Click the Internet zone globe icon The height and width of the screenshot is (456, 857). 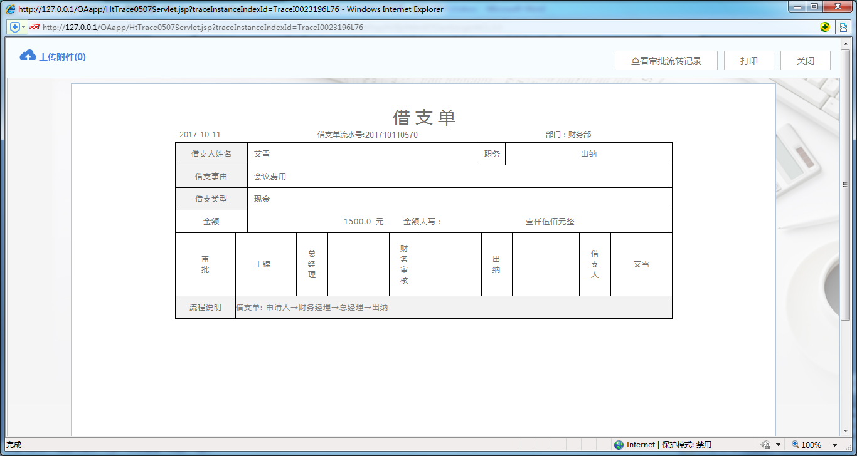[x=618, y=445]
